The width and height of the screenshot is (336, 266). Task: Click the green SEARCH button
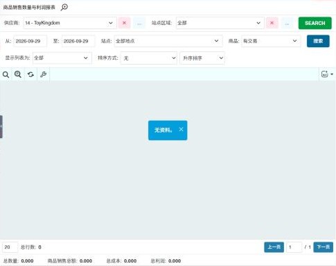(x=315, y=23)
